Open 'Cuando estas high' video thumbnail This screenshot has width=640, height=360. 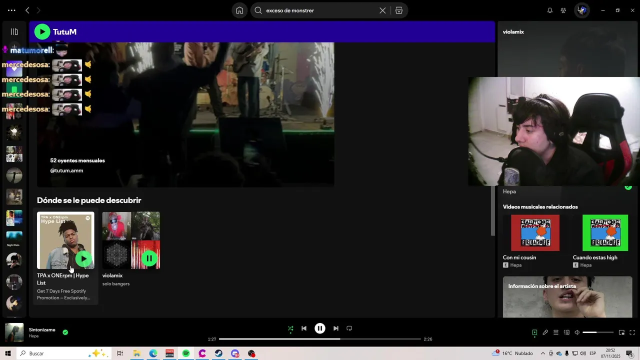coord(605,233)
